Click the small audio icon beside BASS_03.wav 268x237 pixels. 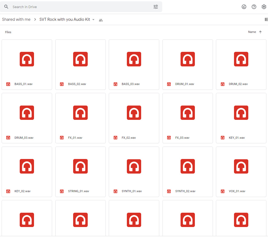pos(115,84)
